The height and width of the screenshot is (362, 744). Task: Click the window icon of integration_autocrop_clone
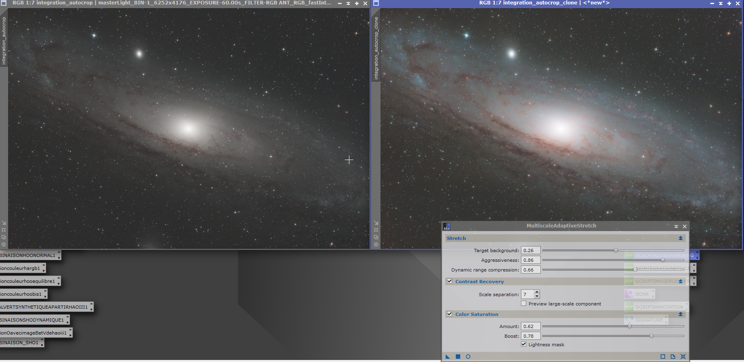376,3
